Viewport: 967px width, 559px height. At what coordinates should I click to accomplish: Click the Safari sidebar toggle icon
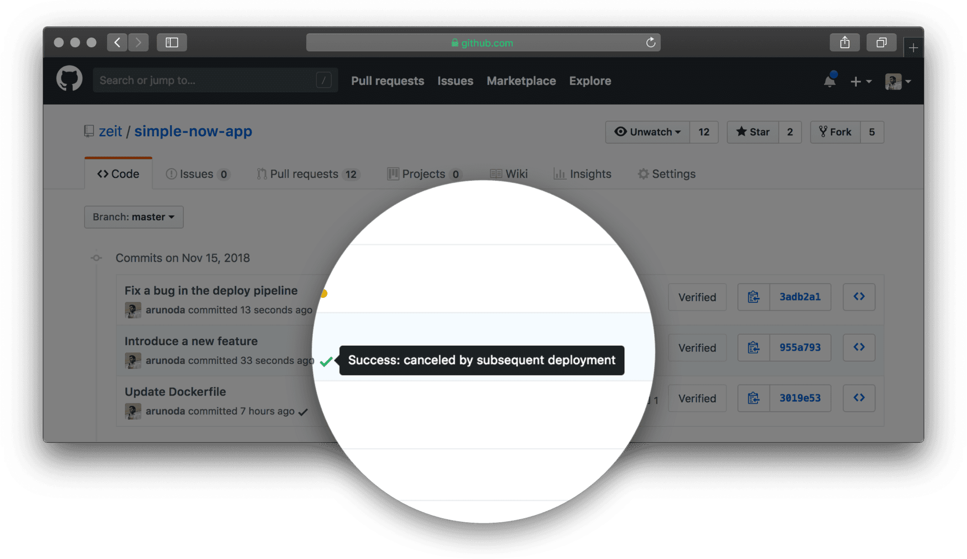point(172,43)
